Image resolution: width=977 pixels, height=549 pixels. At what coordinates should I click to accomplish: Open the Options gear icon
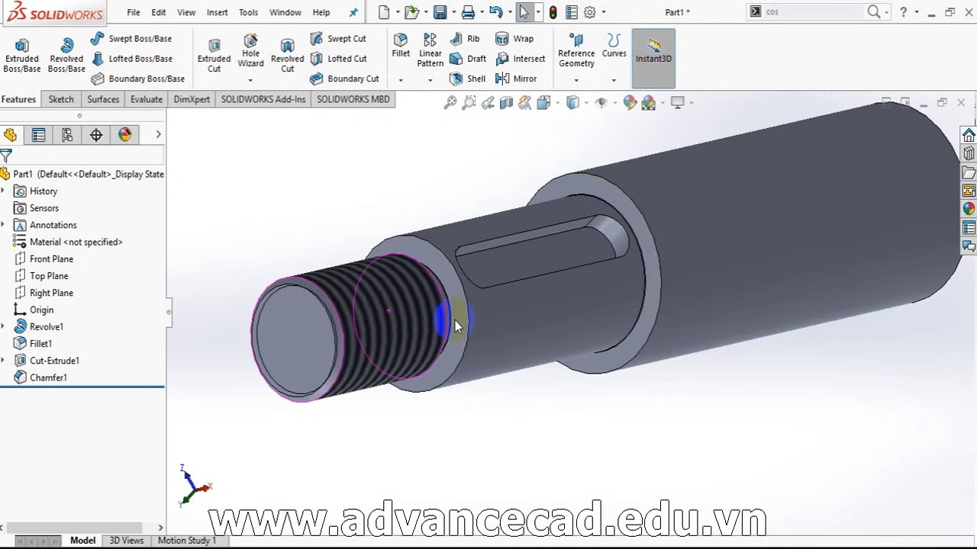coord(590,12)
